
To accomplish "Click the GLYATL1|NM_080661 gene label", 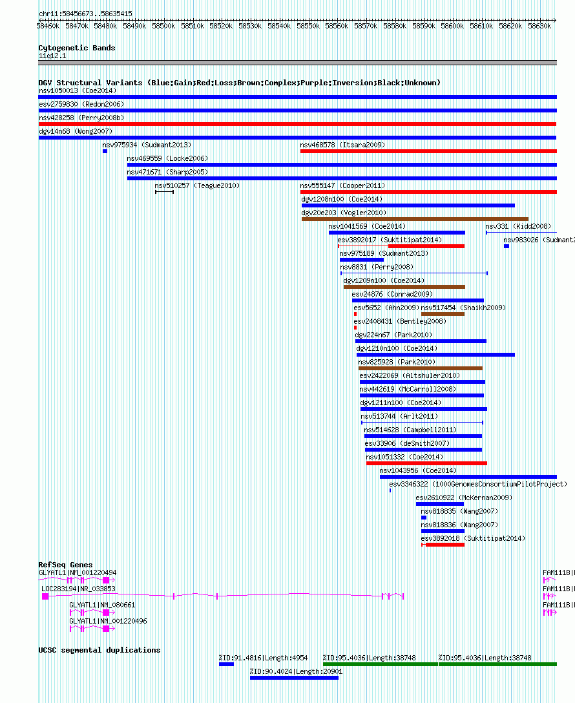I will [102, 605].
